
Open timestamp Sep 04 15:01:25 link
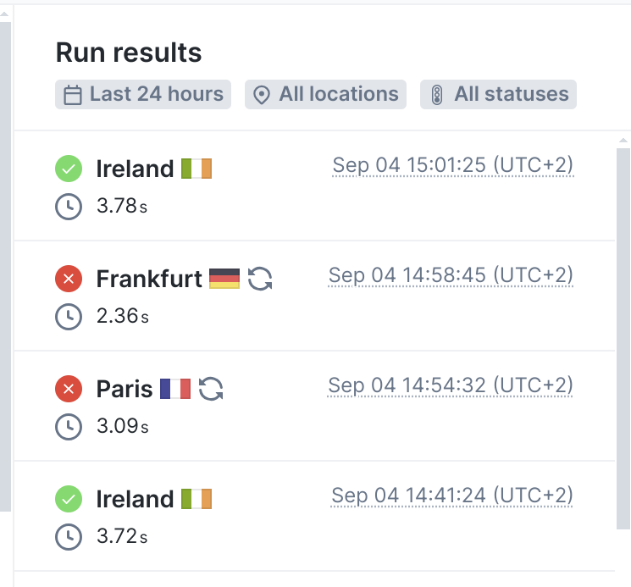click(x=453, y=165)
